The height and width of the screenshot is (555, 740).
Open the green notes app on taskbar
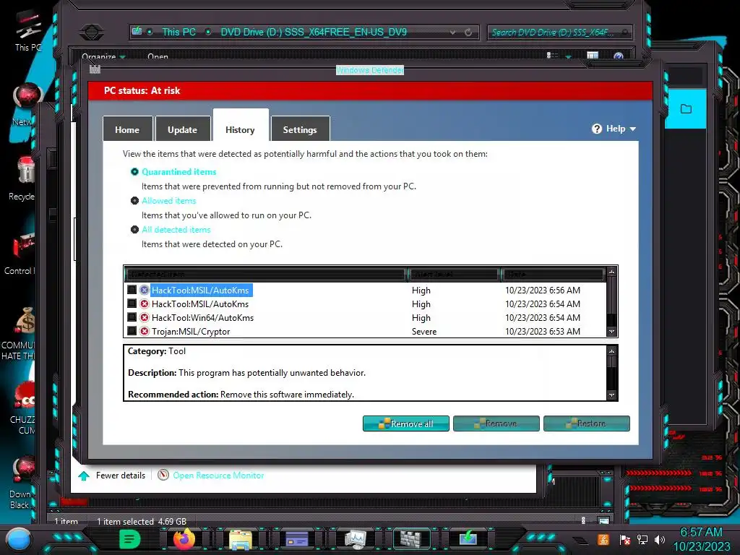pyautogui.click(x=130, y=539)
